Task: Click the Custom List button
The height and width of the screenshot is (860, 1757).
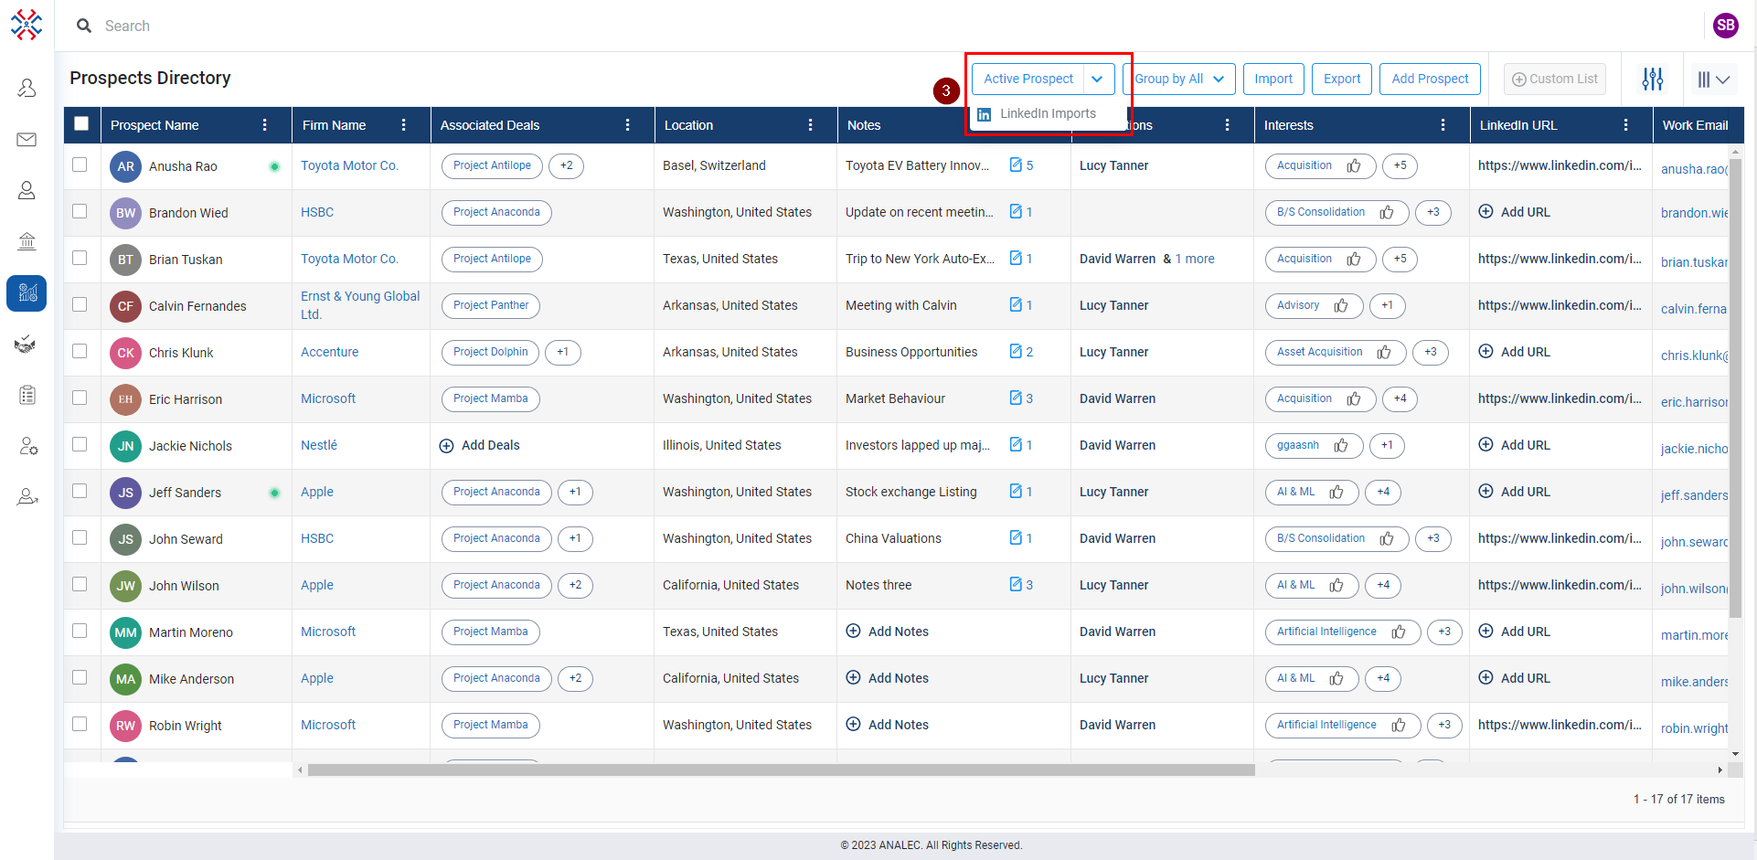Action: [1554, 79]
